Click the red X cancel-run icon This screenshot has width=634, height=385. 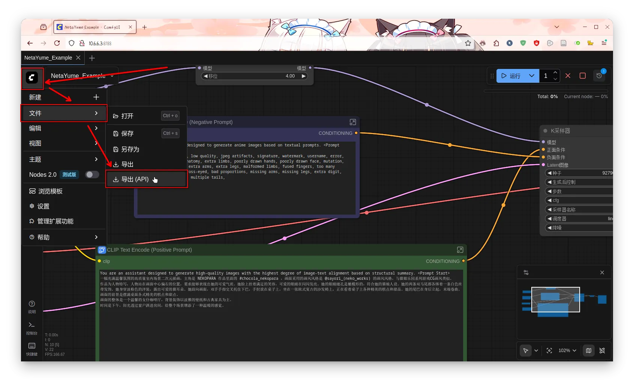[568, 76]
